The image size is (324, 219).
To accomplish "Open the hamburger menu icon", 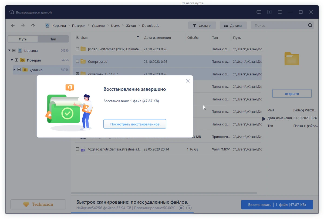I will coord(280,12).
